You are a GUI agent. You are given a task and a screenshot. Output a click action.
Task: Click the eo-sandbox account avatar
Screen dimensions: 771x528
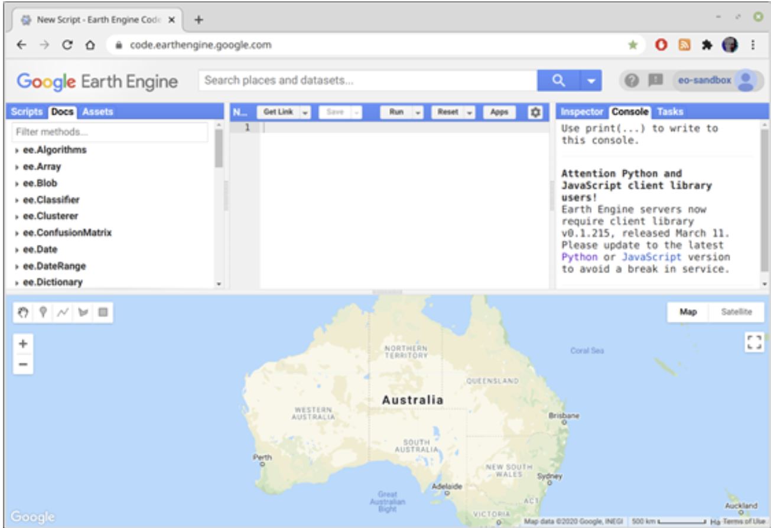(746, 81)
